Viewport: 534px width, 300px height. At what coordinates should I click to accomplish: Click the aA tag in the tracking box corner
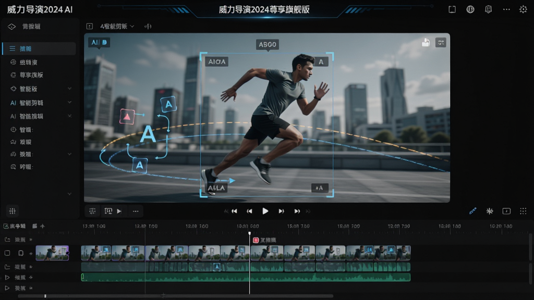(x=320, y=187)
